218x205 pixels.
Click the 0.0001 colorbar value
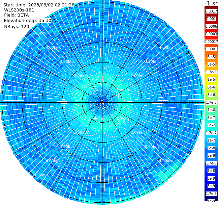pyautogui.click(x=211, y=49)
